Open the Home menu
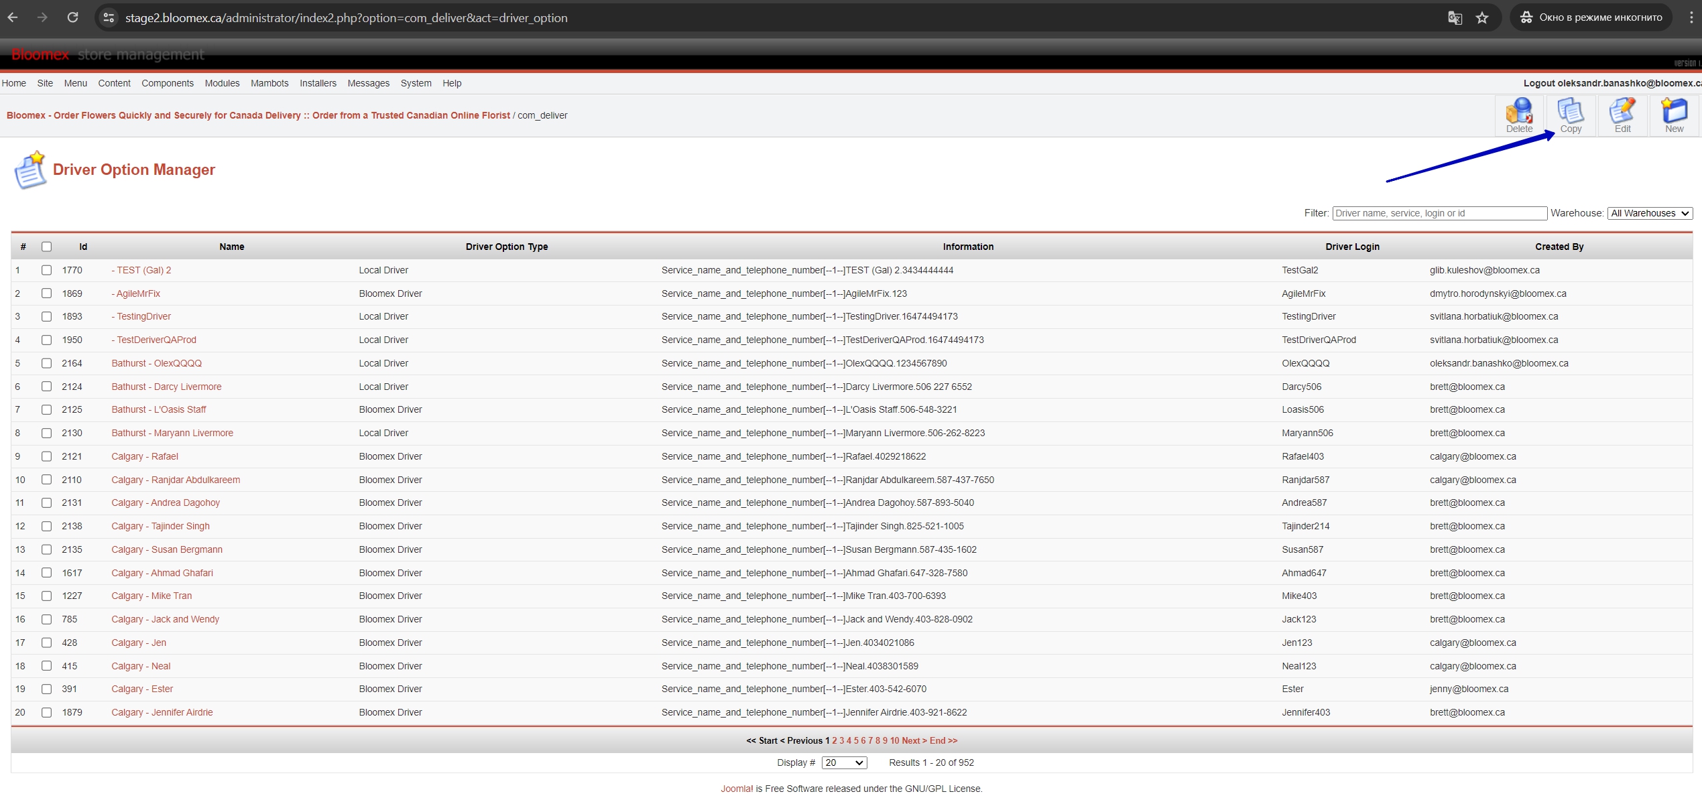The image size is (1702, 804). (14, 83)
